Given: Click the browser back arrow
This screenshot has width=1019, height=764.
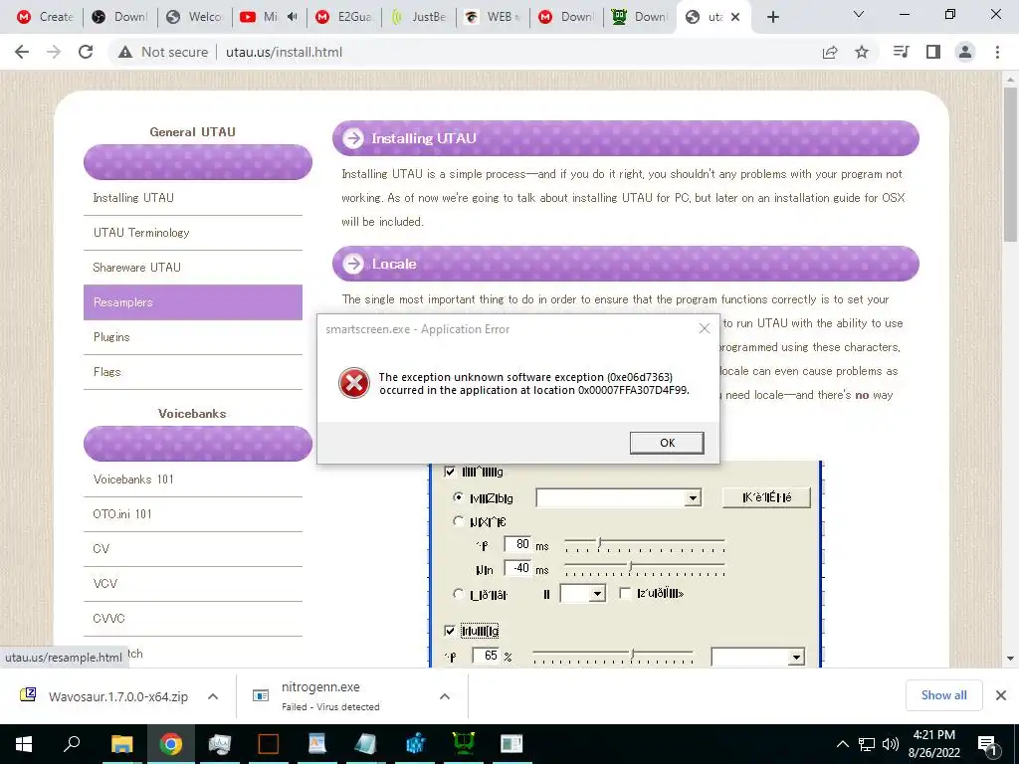Looking at the screenshot, I should point(22,52).
